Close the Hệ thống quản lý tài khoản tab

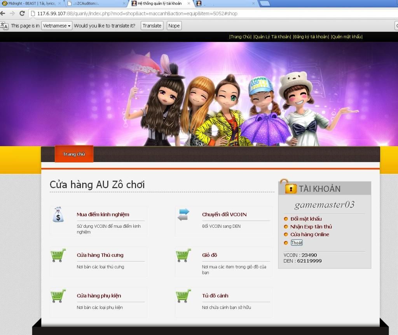tap(189, 3)
